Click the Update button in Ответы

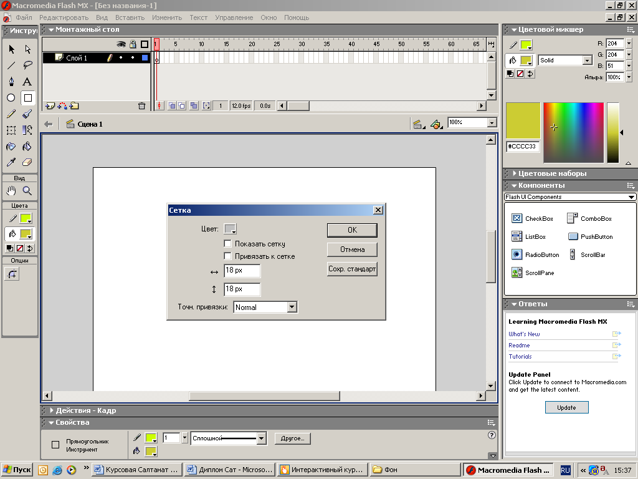point(567,407)
